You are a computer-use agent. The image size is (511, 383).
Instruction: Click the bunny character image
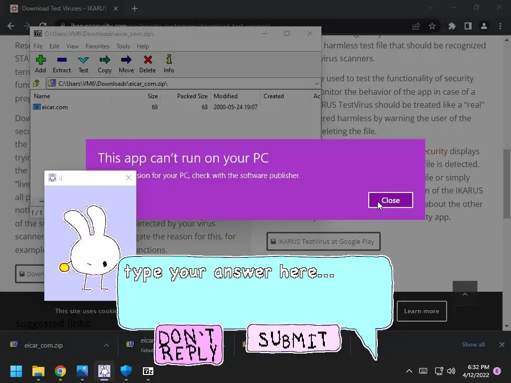click(x=90, y=247)
